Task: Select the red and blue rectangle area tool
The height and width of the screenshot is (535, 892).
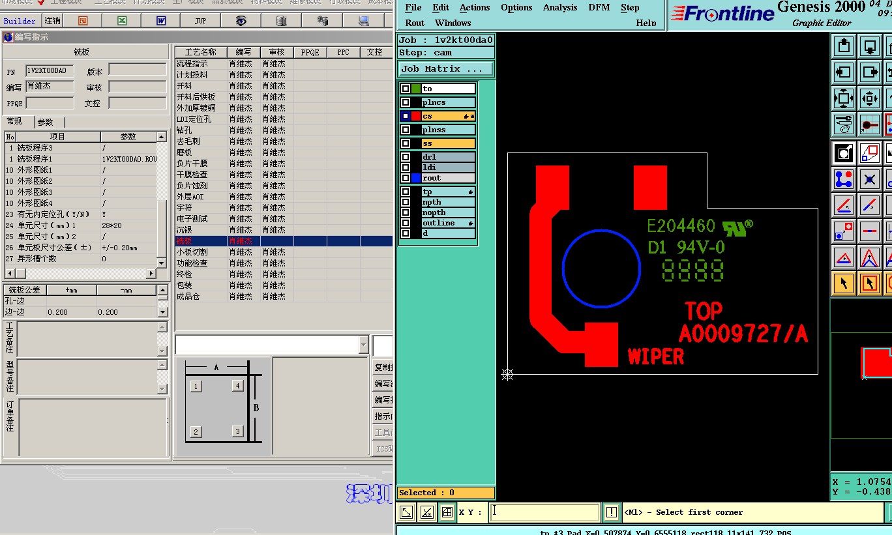Action: 870,153
